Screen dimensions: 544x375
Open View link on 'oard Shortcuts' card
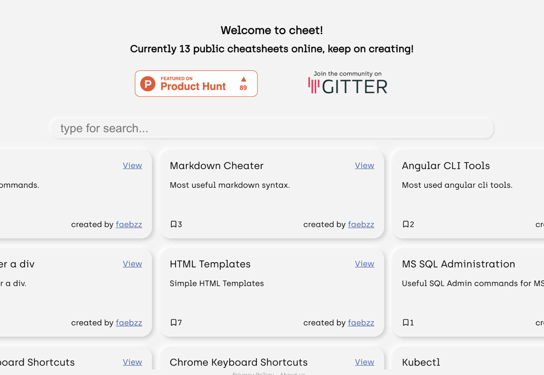pos(132,362)
